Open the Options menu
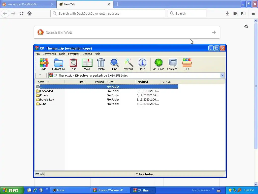The width and height of the screenshot is (258, 194). [87, 54]
